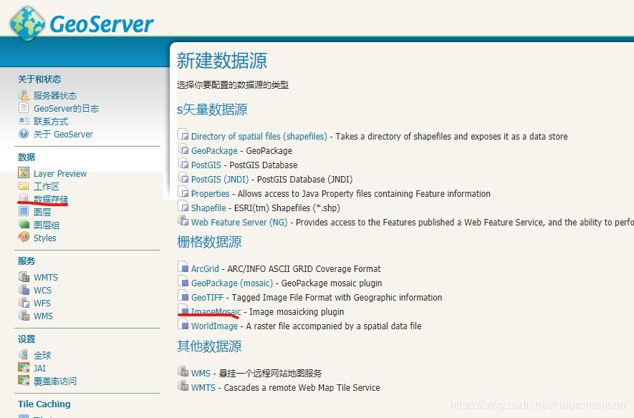Click the GeoServer globe logo

tap(27, 24)
